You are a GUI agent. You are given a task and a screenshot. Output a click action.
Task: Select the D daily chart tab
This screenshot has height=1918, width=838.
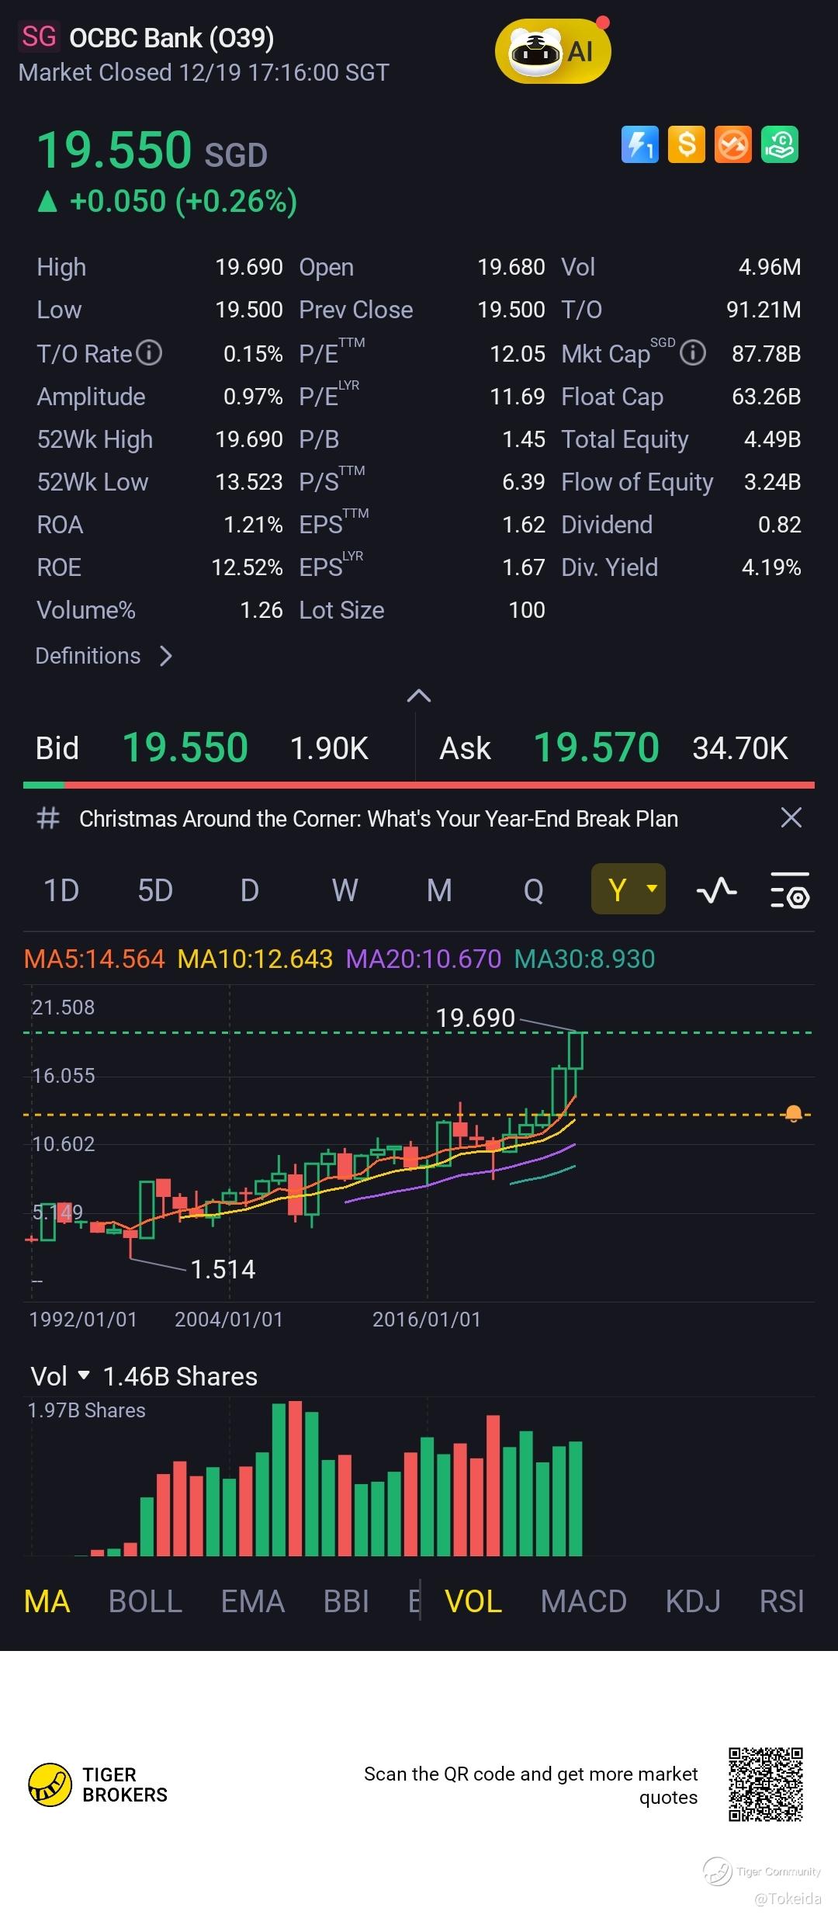click(x=249, y=890)
